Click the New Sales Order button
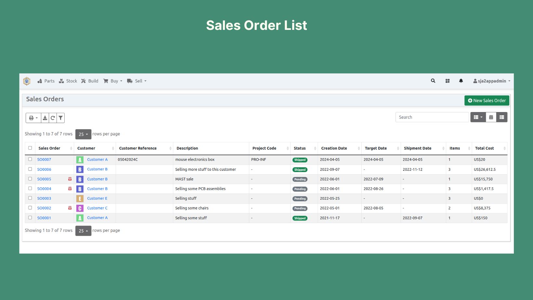This screenshot has width=533, height=300. [487, 101]
